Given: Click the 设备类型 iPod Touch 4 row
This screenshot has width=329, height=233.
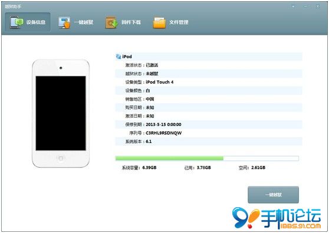Looking at the screenshot, I should click(x=209, y=82).
